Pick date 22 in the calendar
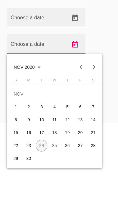This screenshot has width=118, height=198. coord(16,146)
